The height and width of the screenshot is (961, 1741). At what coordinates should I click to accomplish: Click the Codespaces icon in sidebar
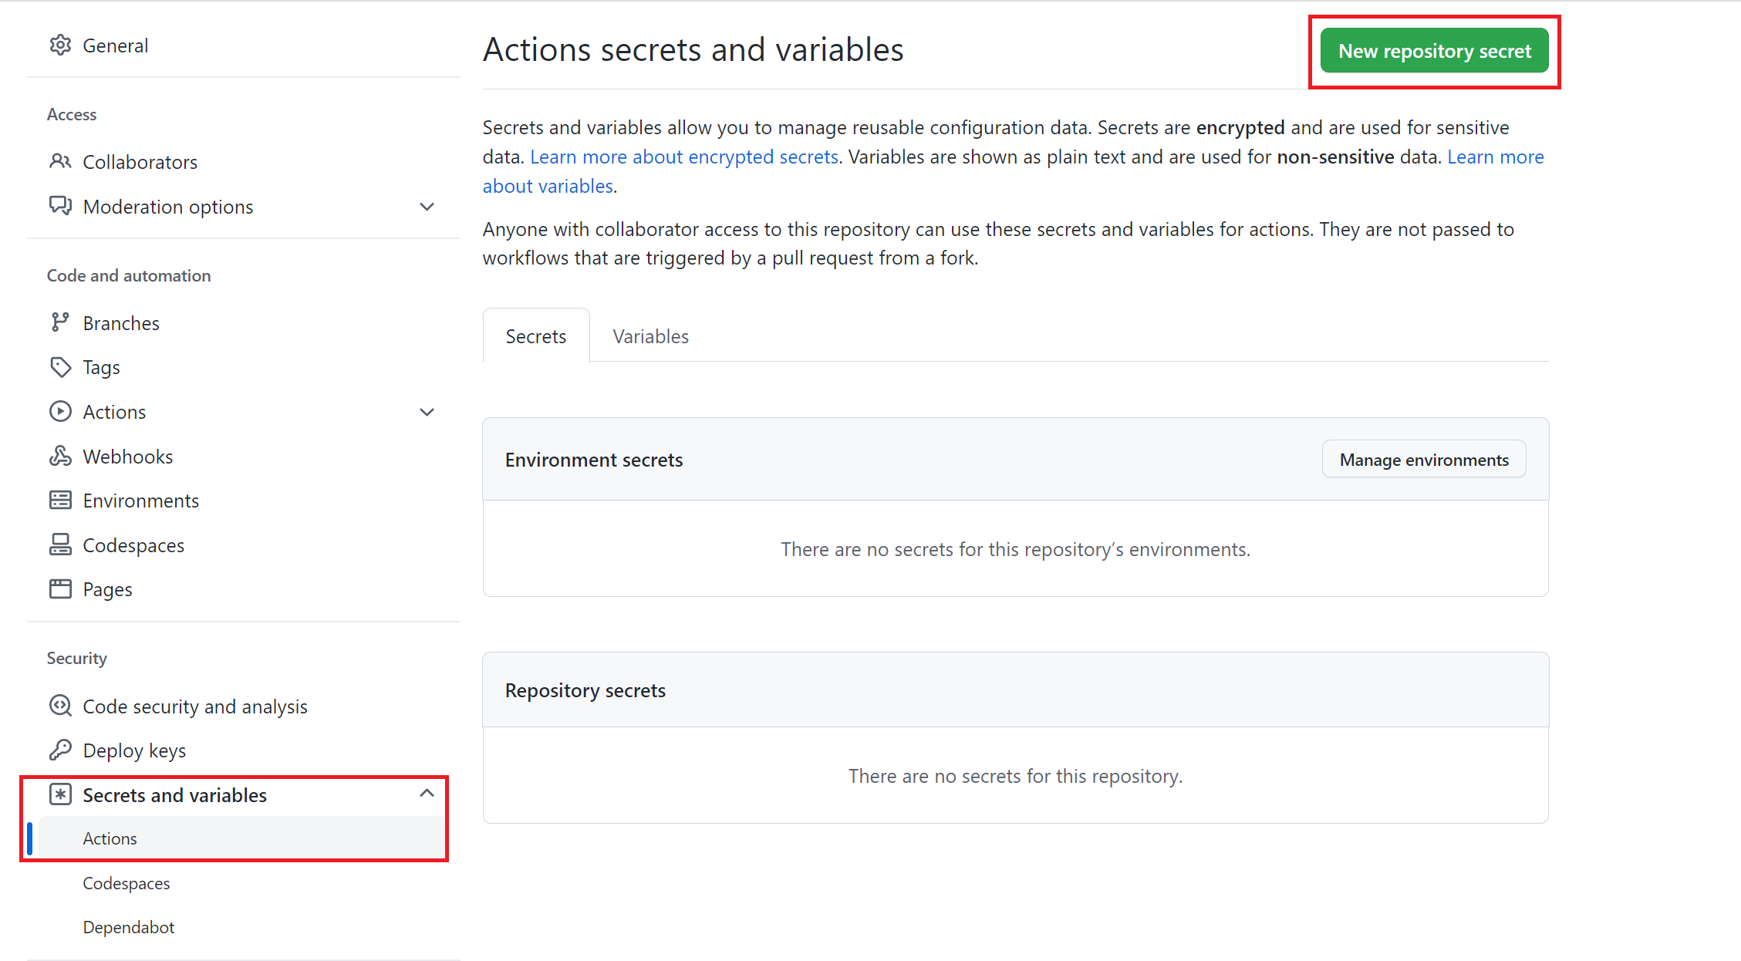tap(60, 545)
